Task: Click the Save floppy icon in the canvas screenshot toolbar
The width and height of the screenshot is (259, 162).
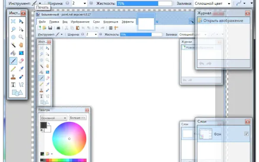Action: tap(50, 28)
